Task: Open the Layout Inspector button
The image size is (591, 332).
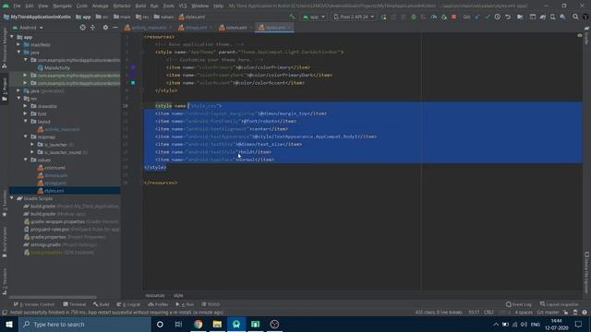Action: point(560,304)
